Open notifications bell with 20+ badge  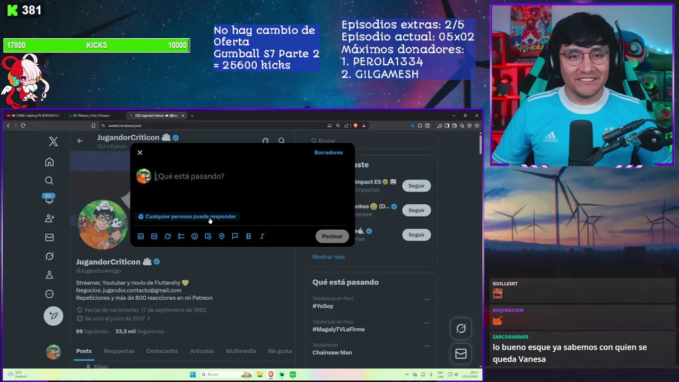click(49, 199)
